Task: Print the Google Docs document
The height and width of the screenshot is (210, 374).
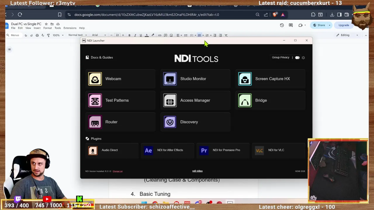Action: click(x=37, y=35)
